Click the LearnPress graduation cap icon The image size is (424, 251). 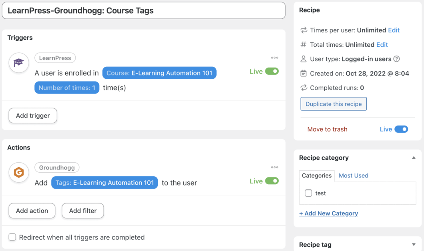coord(19,63)
